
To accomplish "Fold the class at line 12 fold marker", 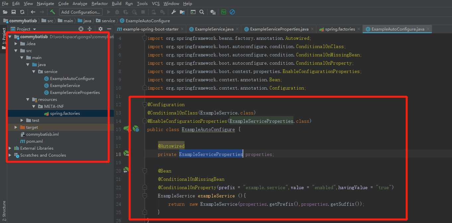I will [144, 105].
